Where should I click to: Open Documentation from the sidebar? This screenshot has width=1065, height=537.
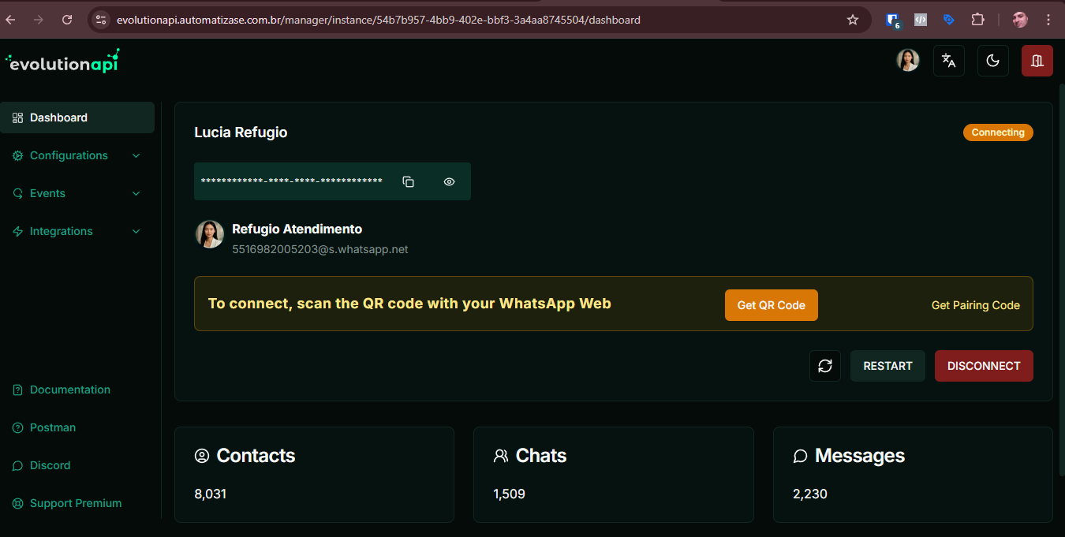(69, 390)
